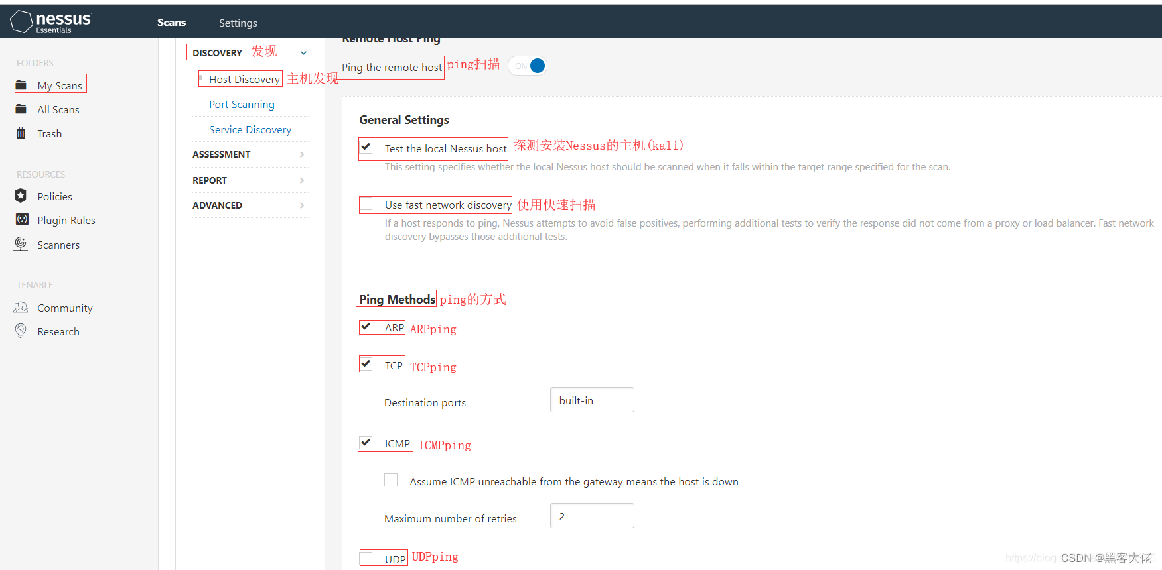This screenshot has width=1162, height=570.
Task: Open All Scans folder link
Action: tap(58, 109)
